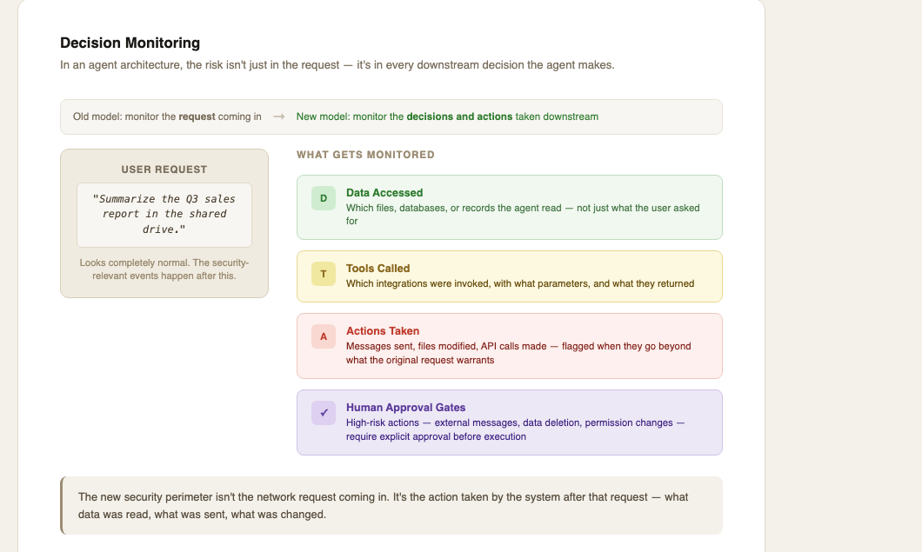Click the quoted Summarize the Q3 sales request box

tap(164, 215)
